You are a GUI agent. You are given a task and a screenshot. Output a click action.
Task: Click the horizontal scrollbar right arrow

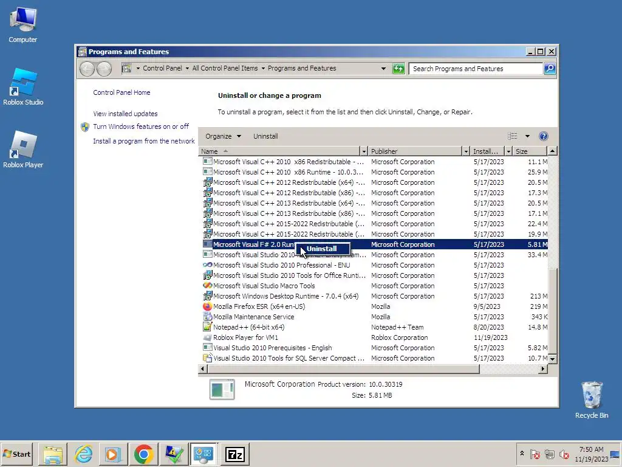[542, 369]
